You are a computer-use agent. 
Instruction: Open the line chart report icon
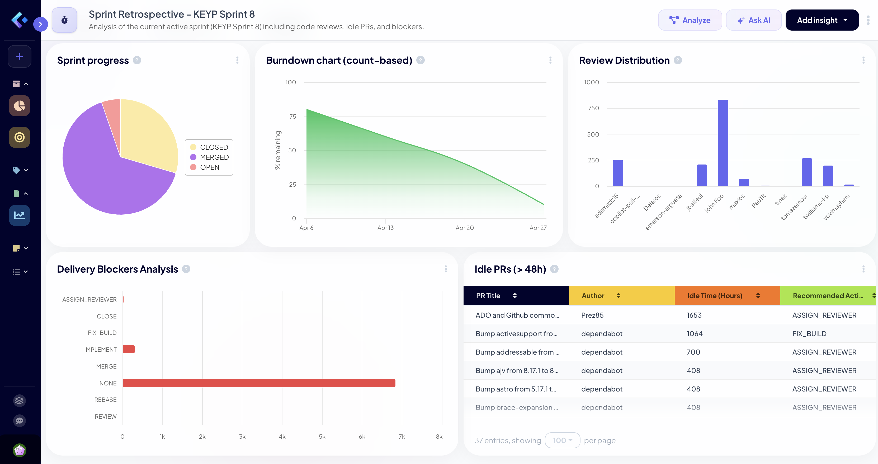point(20,215)
